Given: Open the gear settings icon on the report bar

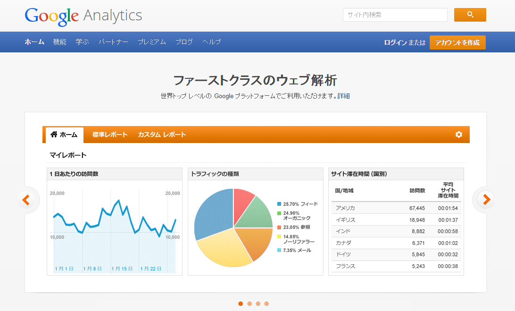Looking at the screenshot, I should click(458, 134).
